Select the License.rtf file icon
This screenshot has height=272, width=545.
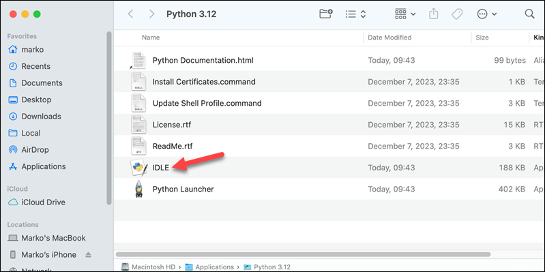point(138,125)
